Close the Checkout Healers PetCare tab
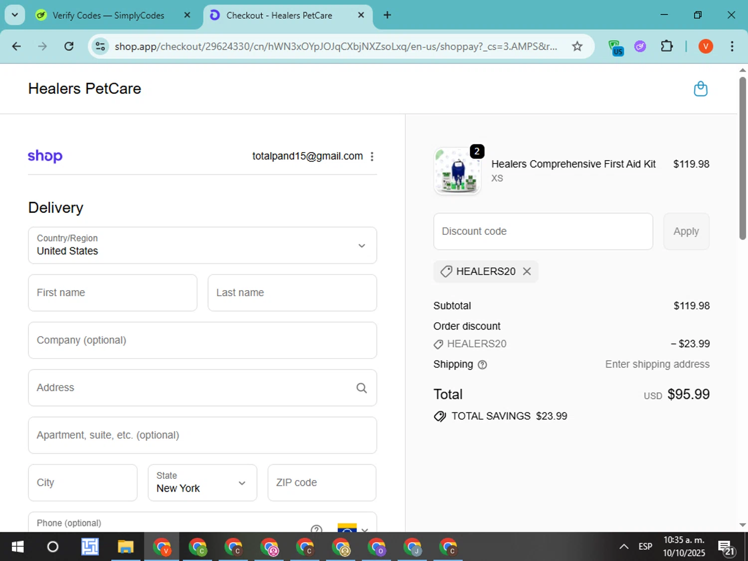The width and height of the screenshot is (748, 561). (x=361, y=15)
